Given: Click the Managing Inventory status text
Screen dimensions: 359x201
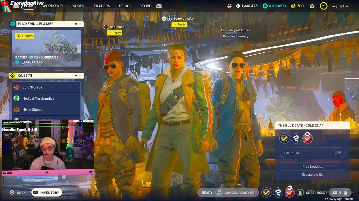Looking at the screenshot, I should tap(236, 36).
